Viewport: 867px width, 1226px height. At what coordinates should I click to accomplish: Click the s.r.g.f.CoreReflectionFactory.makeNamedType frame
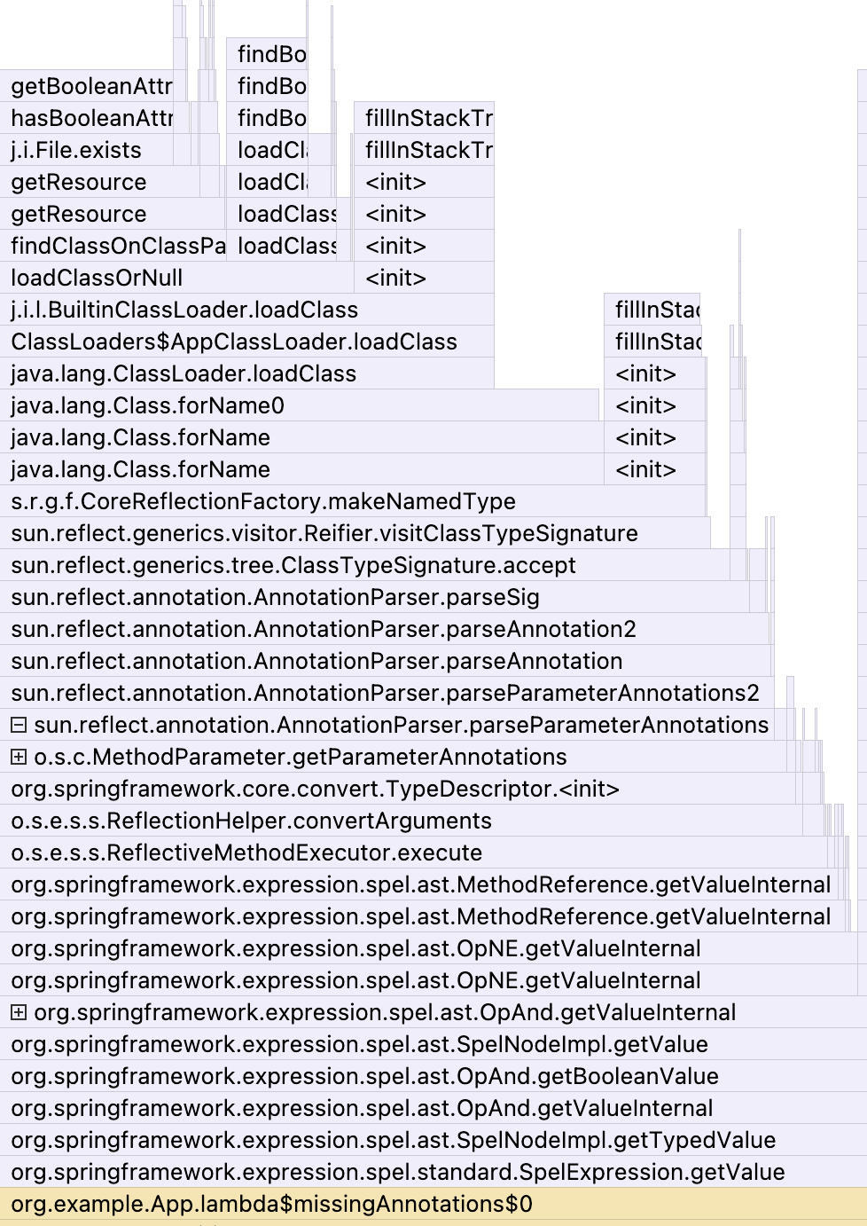pyautogui.click(x=353, y=501)
